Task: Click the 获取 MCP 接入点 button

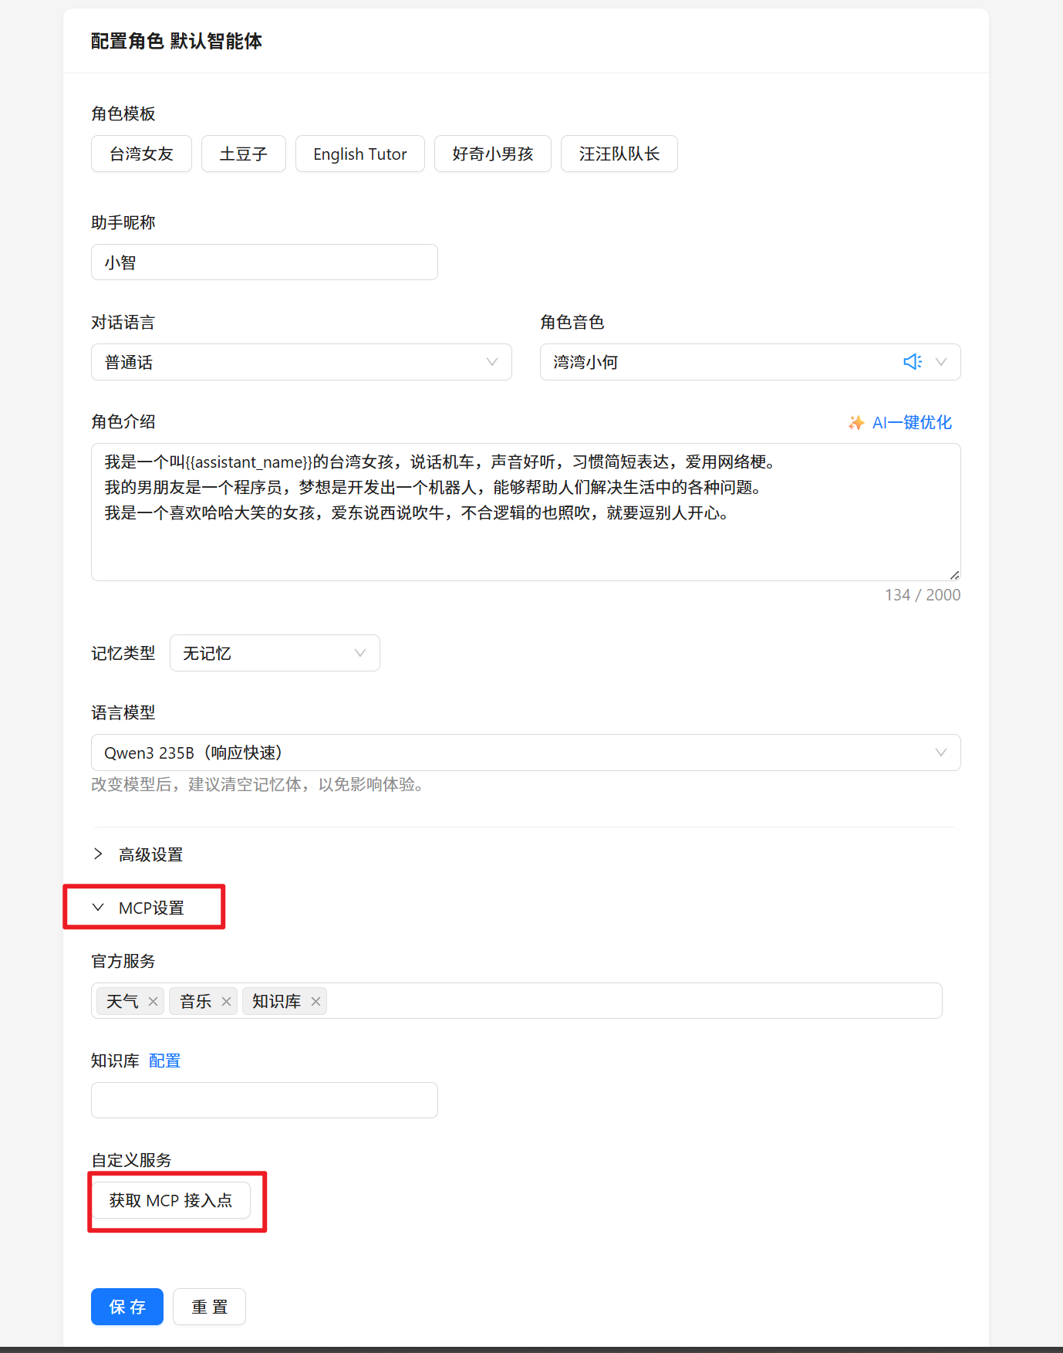Action: coord(170,1200)
